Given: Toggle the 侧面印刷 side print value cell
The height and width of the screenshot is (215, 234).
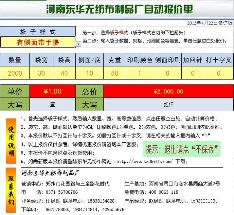Looking at the screenshot, I should 167,73.
